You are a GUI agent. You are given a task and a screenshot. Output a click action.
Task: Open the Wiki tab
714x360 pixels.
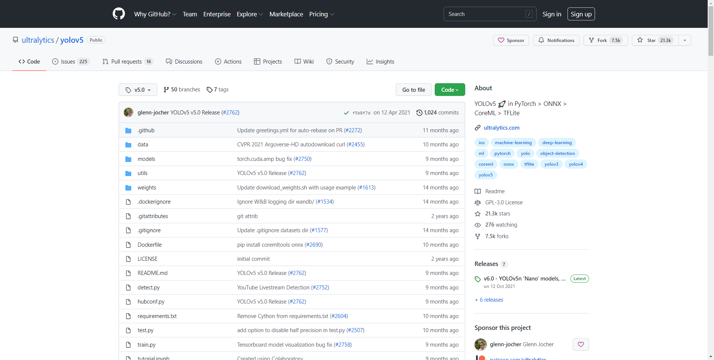(304, 62)
